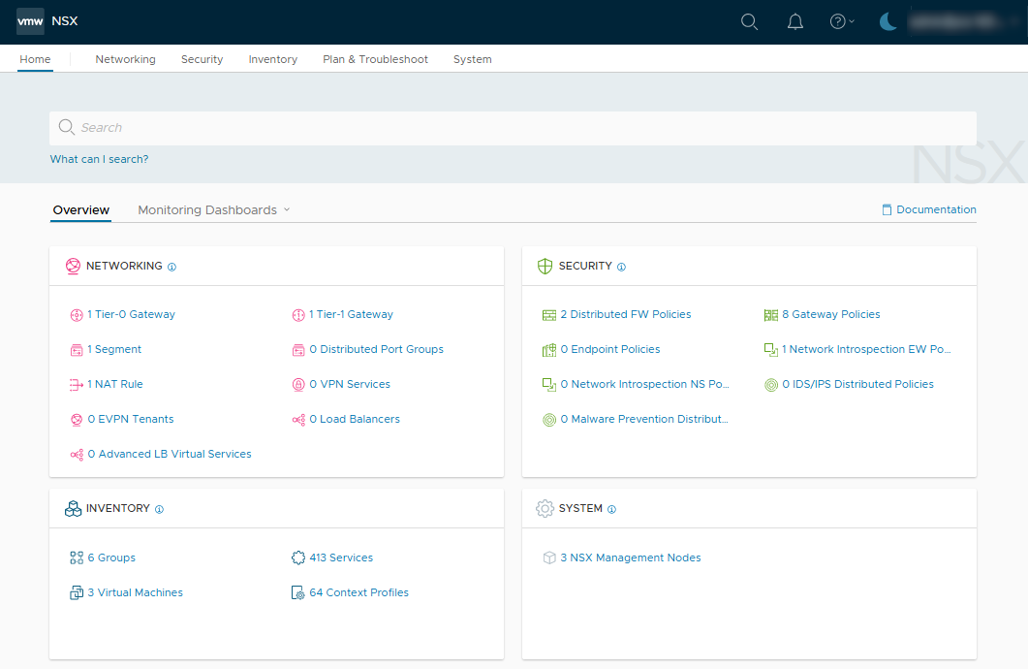Screen dimensions: 1028x669
Task: Open the Networking menu tab
Action: 125,59
